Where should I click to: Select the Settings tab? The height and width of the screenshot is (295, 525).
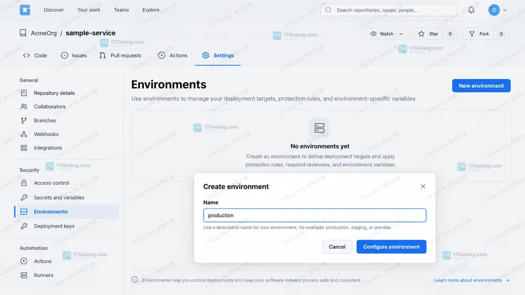pos(218,55)
